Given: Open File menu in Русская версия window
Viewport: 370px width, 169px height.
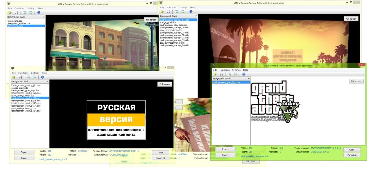Looking at the screenshot, I should (x=14, y=73).
